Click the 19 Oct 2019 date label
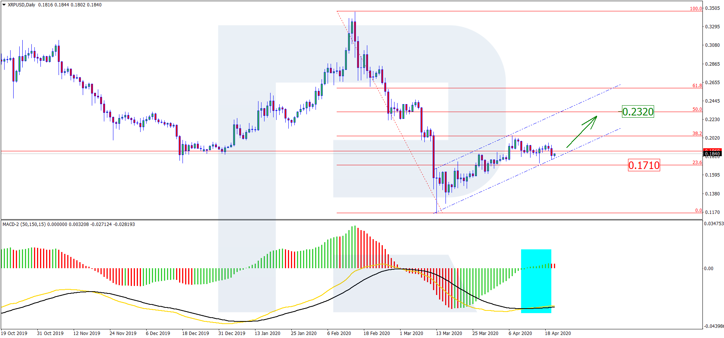The height and width of the screenshot is (338, 724). coord(14,333)
